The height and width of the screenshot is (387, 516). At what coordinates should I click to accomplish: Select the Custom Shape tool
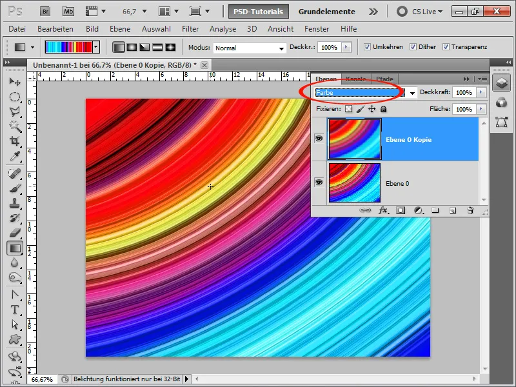[15, 339]
